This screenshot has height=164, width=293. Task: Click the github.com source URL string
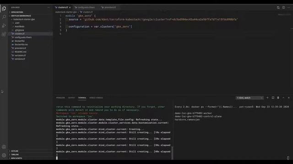point(161,19)
